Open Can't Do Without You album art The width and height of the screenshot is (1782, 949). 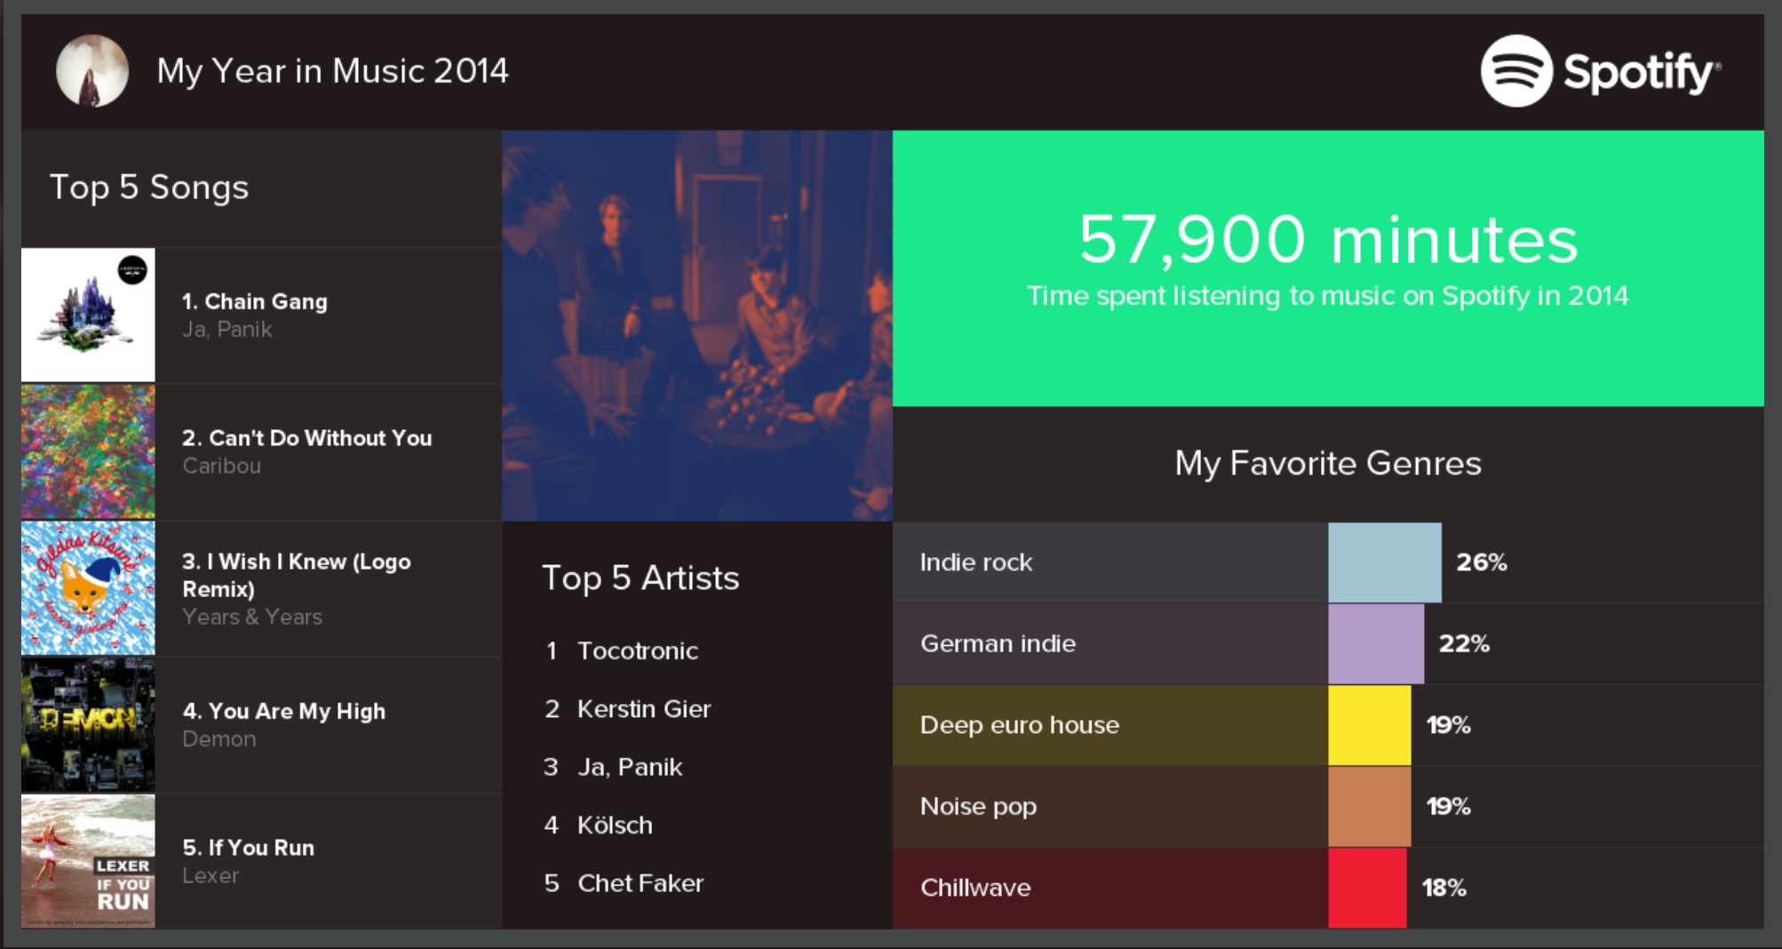[88, 451]
